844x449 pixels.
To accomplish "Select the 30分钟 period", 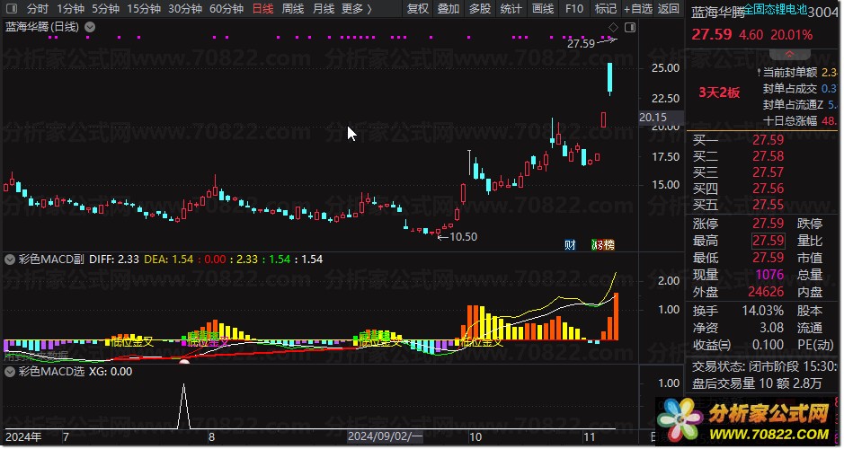I will pos(185,9).
